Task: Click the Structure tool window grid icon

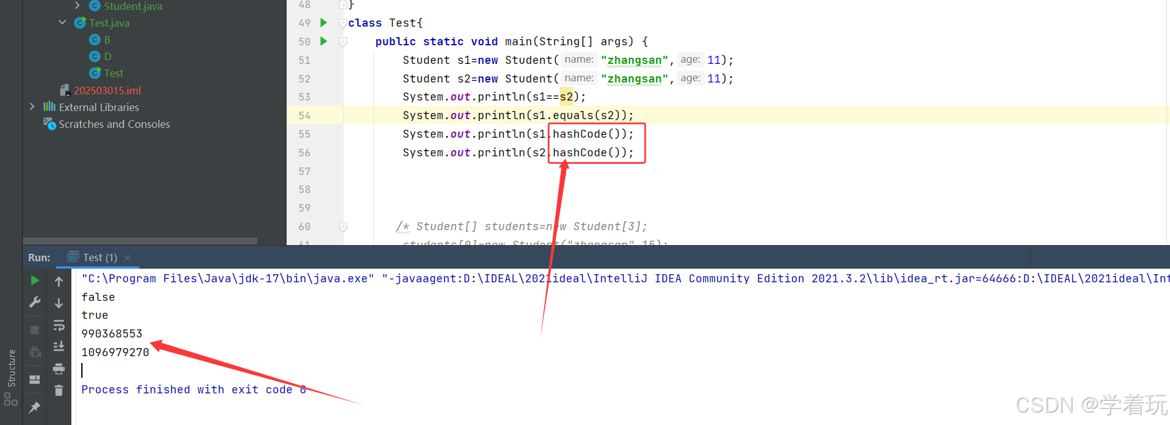Action: [11, 400]
